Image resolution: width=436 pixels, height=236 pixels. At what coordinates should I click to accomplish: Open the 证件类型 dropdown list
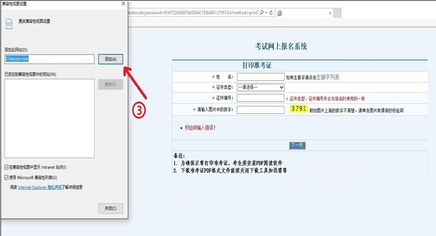260,87
